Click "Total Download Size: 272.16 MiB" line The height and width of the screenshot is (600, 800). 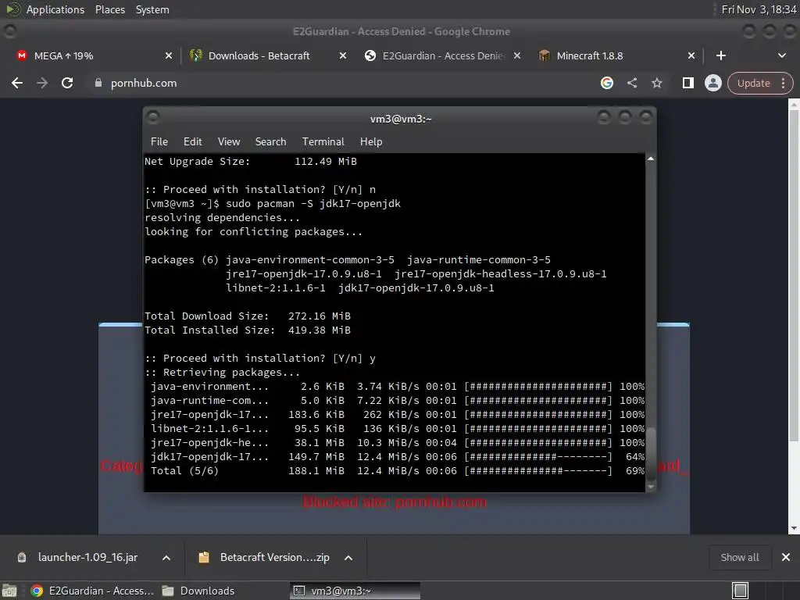pos(248,316)
